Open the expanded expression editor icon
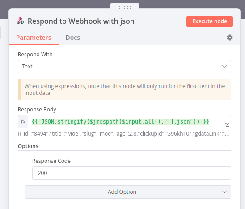This screenshot has width=245, height=209. point(228,124)
